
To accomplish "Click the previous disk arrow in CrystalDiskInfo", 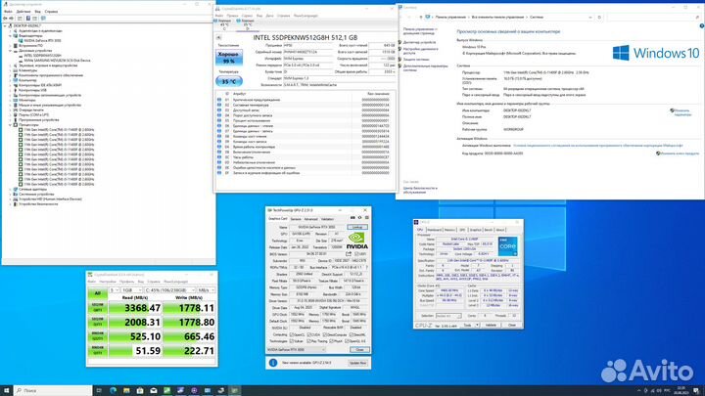I will (x=219, y=38).
